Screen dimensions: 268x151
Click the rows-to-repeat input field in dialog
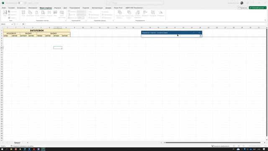point(170,36)
